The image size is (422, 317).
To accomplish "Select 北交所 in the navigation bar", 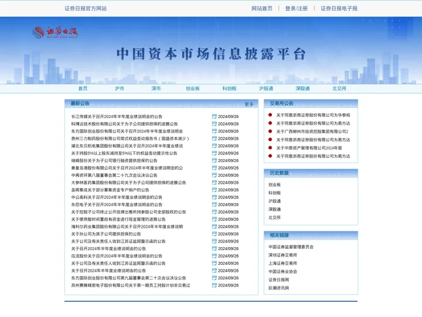I will point(339,89).
